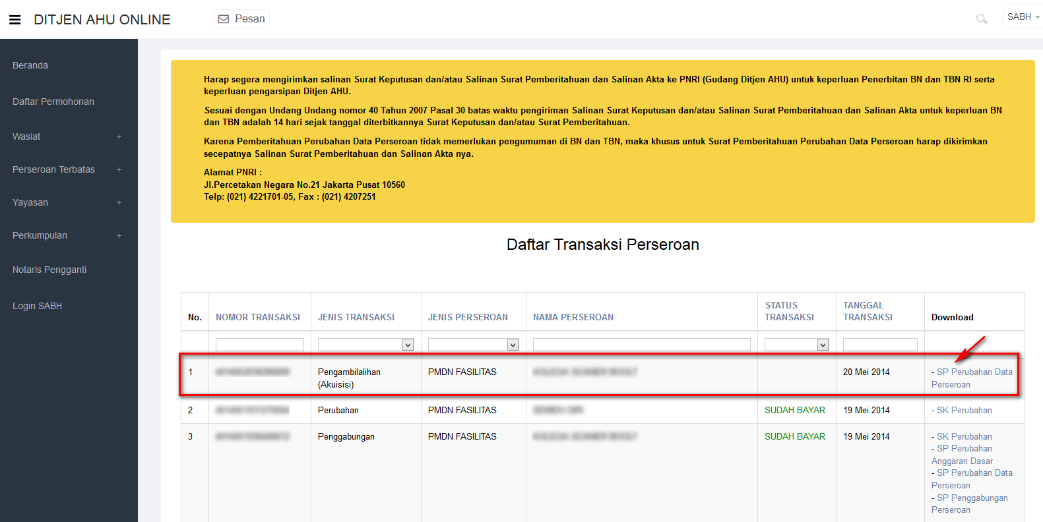Image resolution: width=1043 pixels, height=522 pixels.
Task: Download SK Perubahan link in row 2
Action: (964, 410)
